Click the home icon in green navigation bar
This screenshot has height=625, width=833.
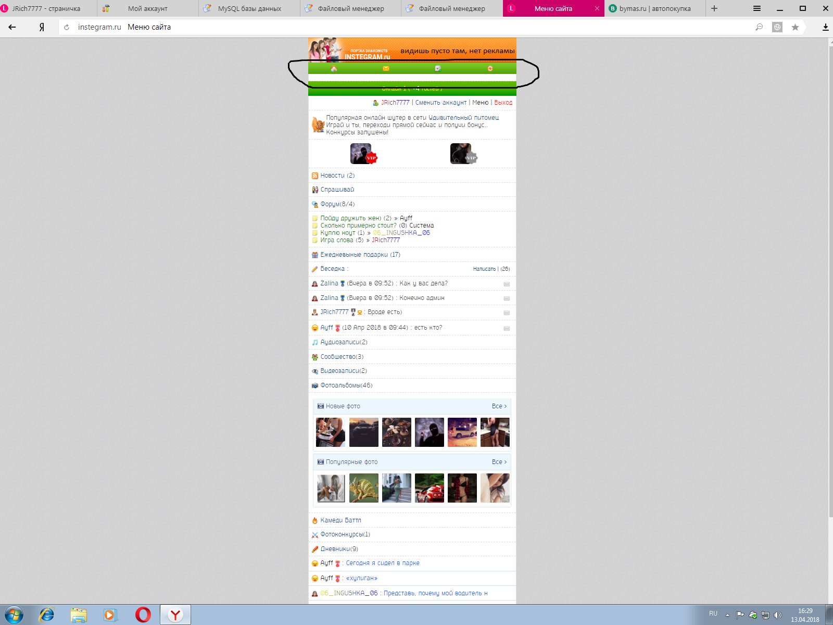click(x=334, y=69)
